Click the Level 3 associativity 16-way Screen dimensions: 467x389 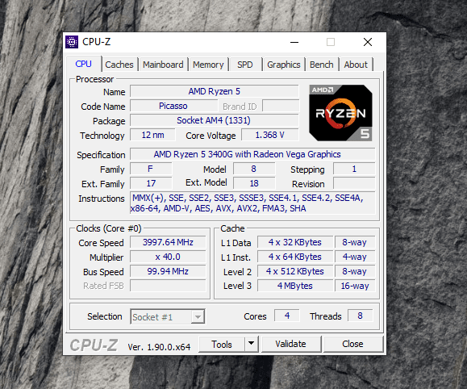355,286
